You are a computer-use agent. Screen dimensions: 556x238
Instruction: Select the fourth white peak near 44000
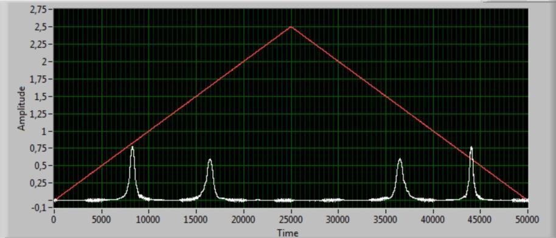pos(471,148)
